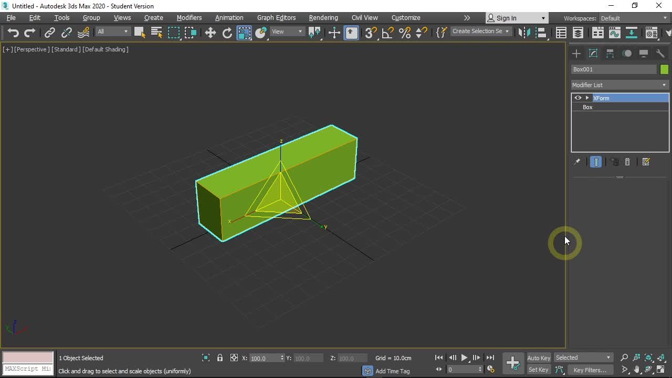Click the Mirror tool icon
Screen dimensions: 672x378
pos(523,33)
